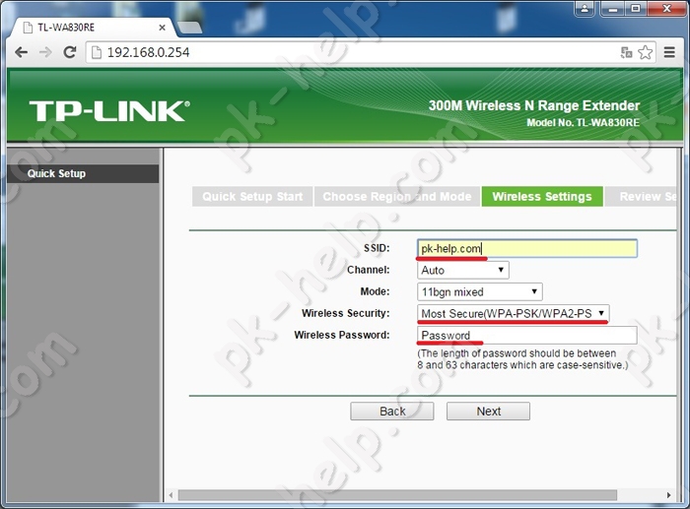This screenshot has width=690, height=509.
Task: Open a new tab button
Action: [190, 28]
